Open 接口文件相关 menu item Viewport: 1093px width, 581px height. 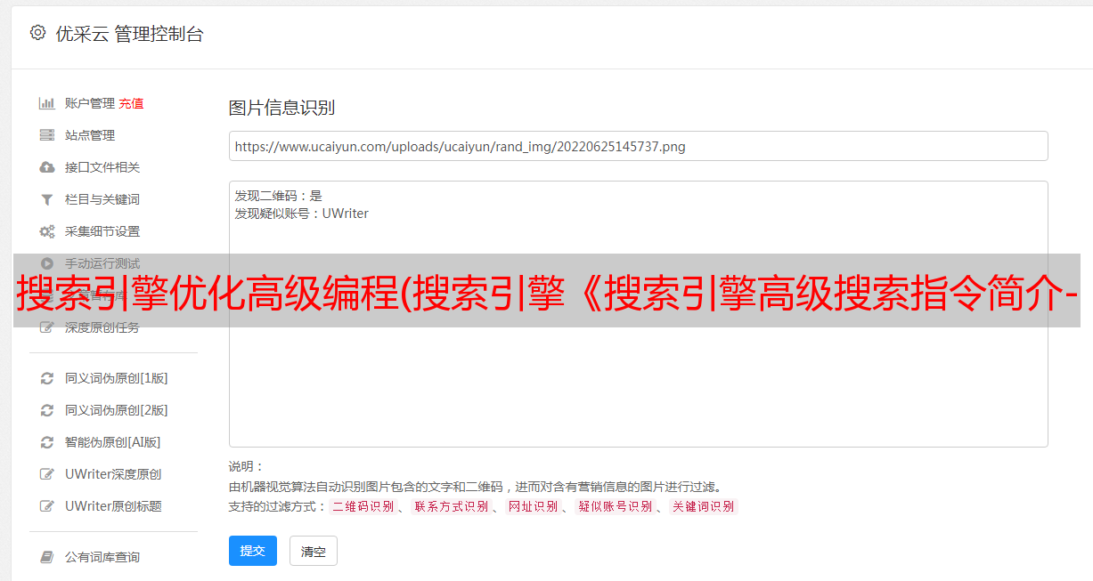point(102,167)
